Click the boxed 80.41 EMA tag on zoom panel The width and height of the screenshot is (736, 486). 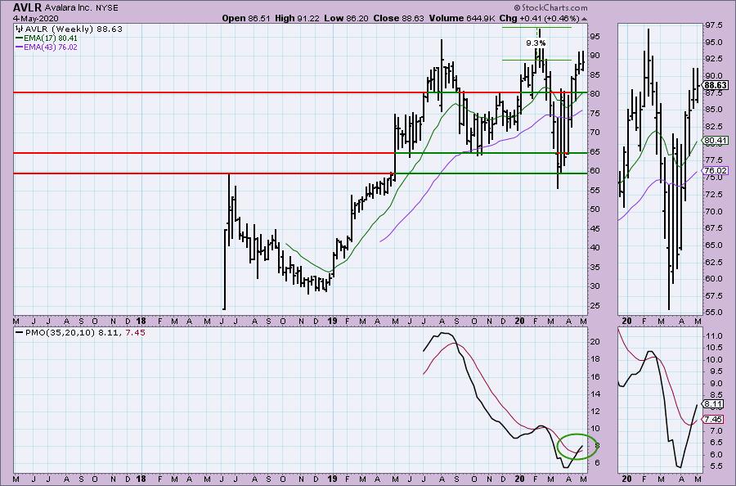(716, 141)
